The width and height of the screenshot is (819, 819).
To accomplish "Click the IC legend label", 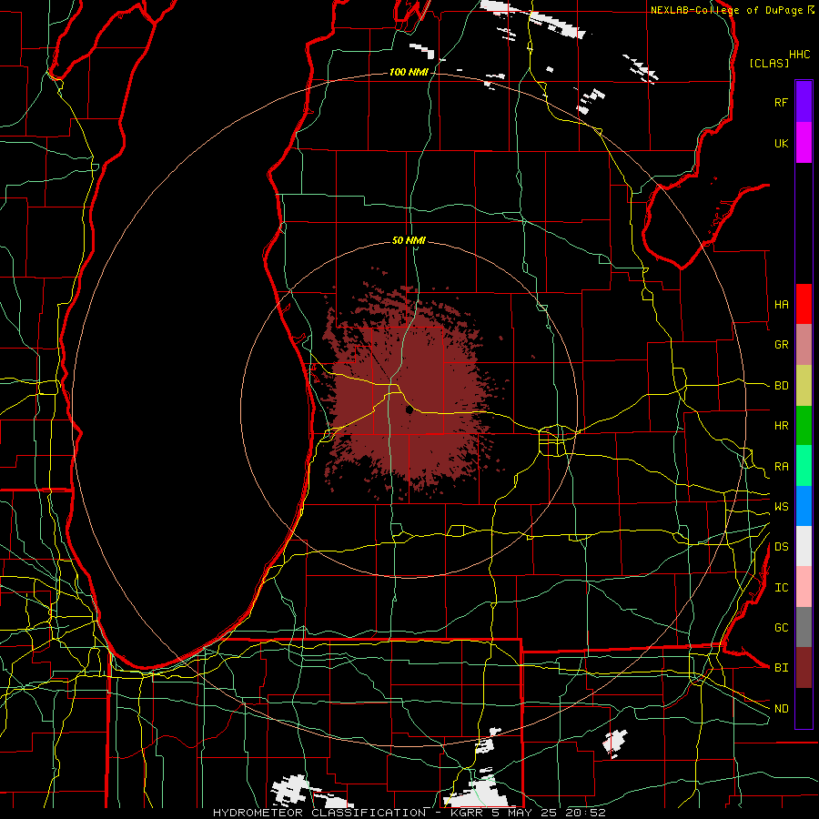I will click(x=781, y=588).
